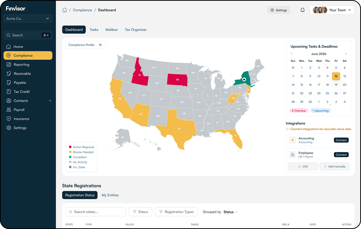Click the home breadcrumb icon
This screenshot has width=361, height=229.
coord(65,10)
